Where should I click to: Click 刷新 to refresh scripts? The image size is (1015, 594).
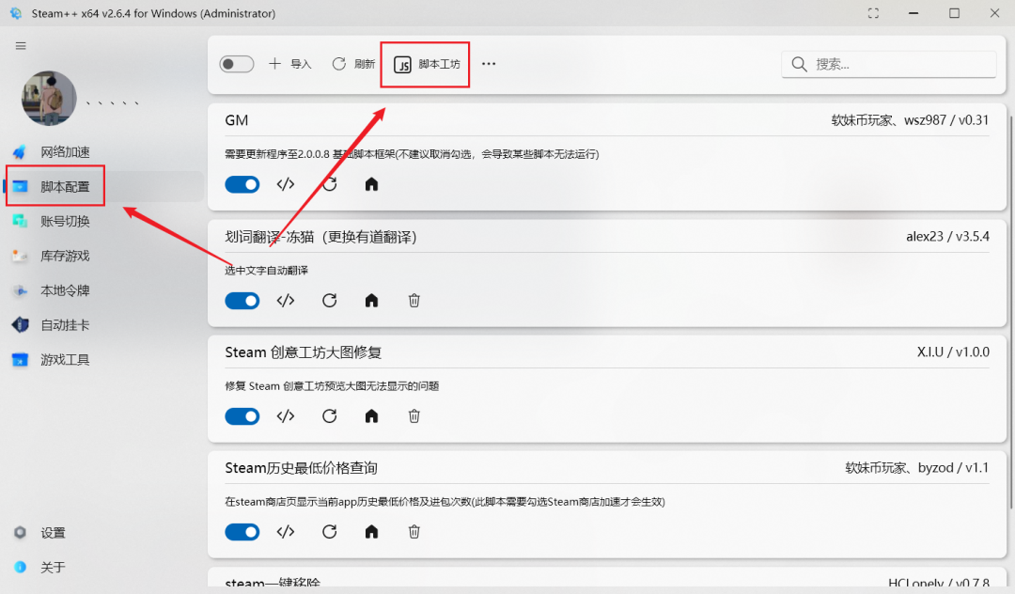click(353, 64)
